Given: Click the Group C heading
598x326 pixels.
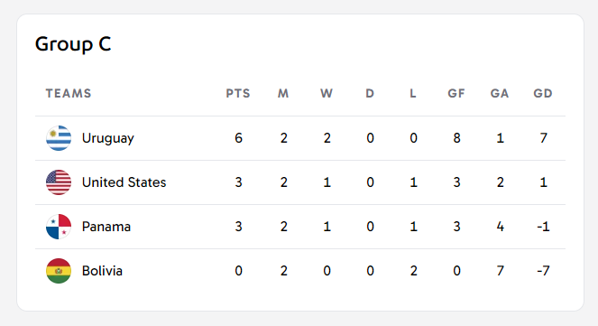Looking at the screenshot, I should click(73, 44).
